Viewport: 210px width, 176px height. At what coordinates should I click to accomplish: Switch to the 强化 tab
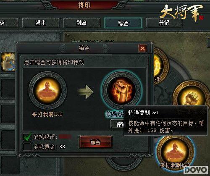point(41,23)
